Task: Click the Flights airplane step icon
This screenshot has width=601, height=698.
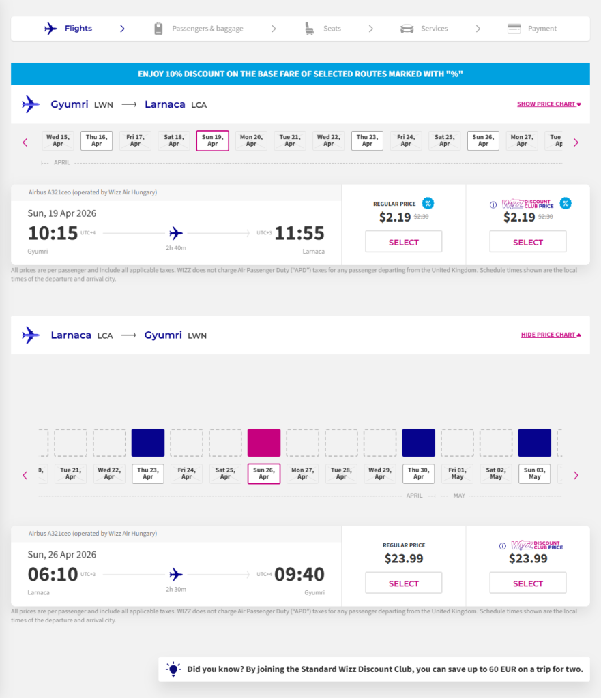Action: [x=50, y=29]
